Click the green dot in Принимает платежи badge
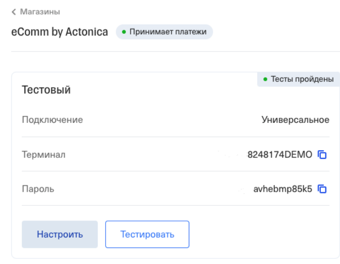Screen dimensions: 340x264 pos(124,32)
